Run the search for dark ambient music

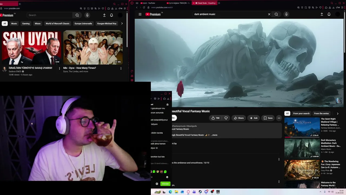[276, 14]
